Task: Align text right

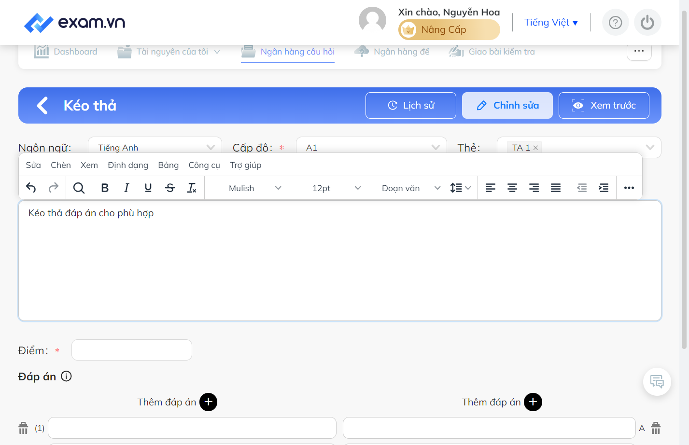Action: click(x=534, y=188)
